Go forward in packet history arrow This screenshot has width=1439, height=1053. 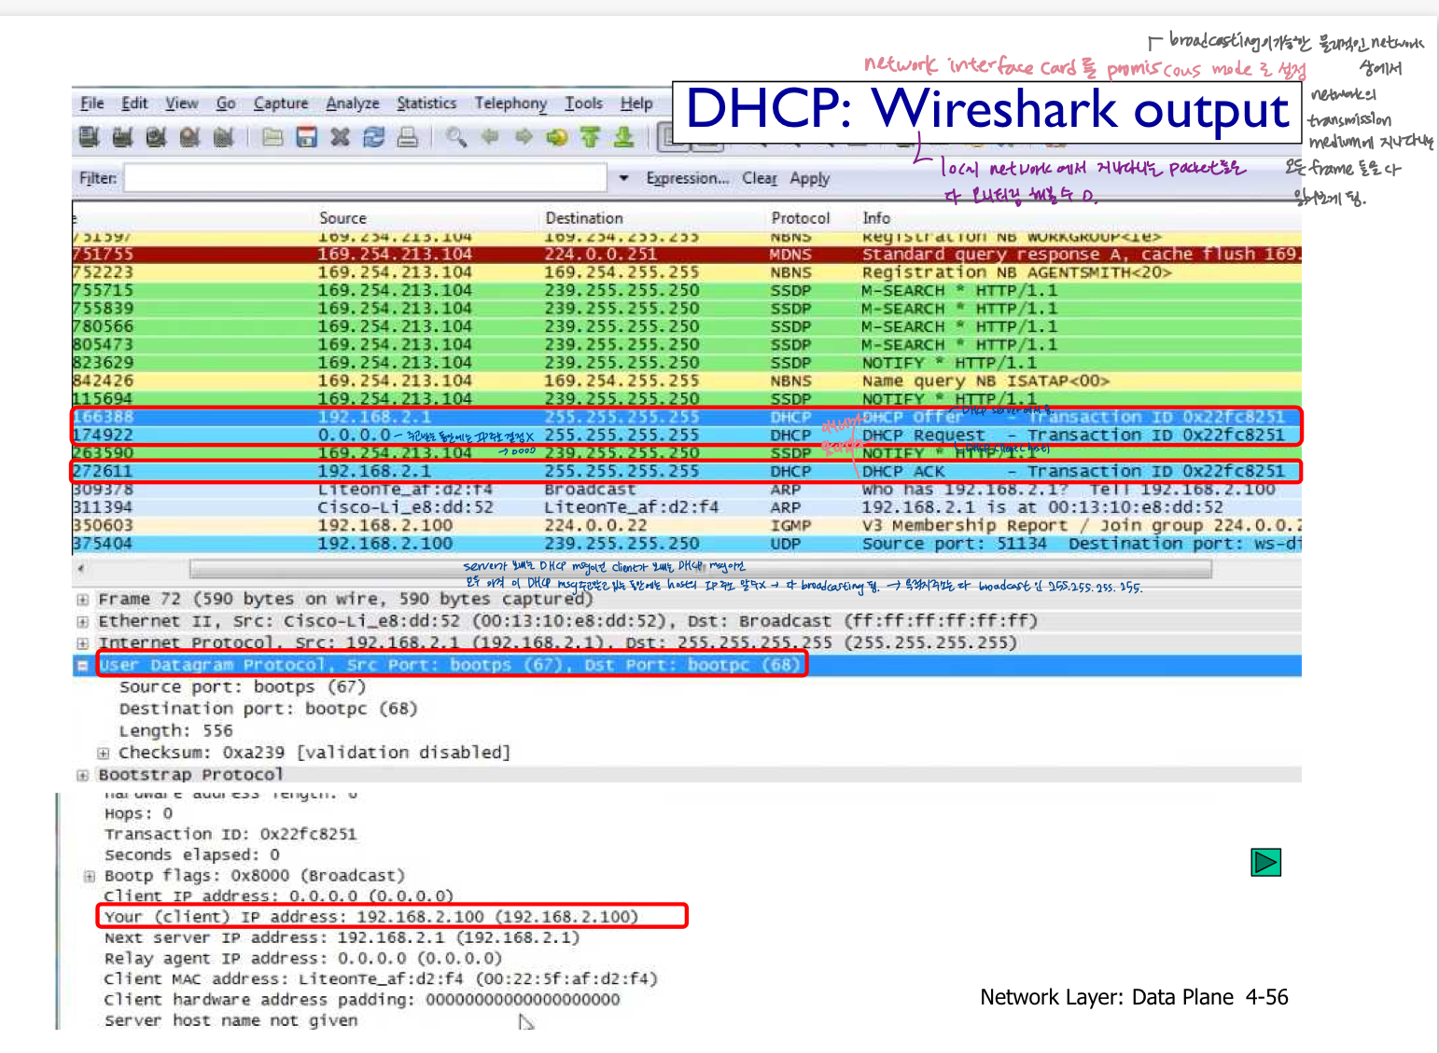tap(524, 137)
